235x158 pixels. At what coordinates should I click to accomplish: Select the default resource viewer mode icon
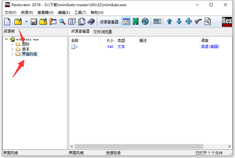126,21
